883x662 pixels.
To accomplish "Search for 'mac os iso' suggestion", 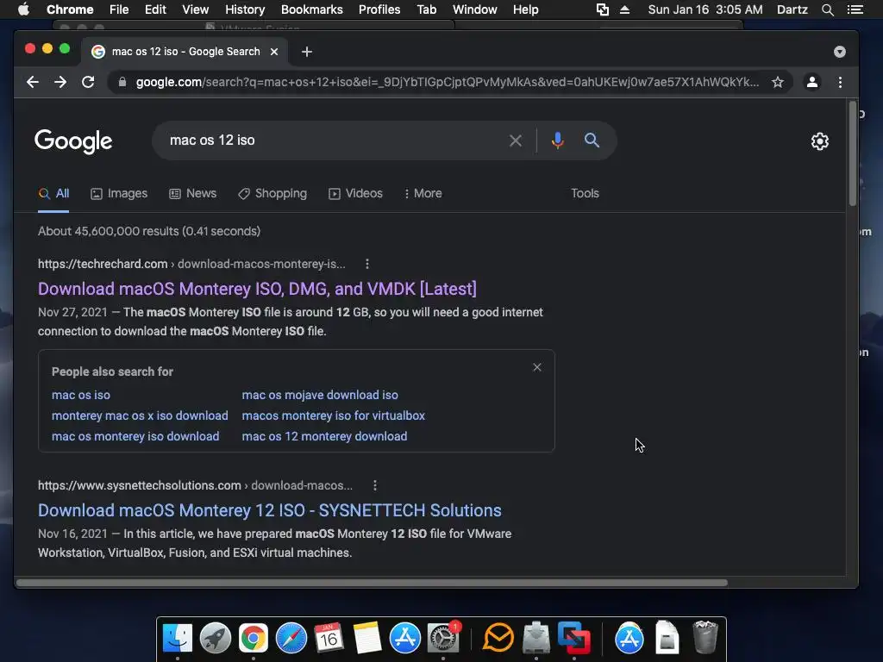I will pyautogui.click(x=81, y=395).
